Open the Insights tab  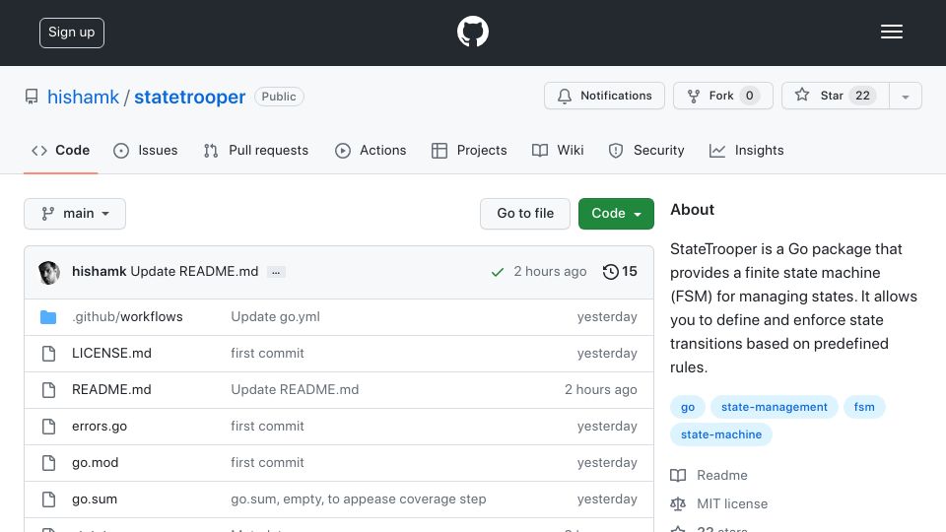click(x=746, y=150)
